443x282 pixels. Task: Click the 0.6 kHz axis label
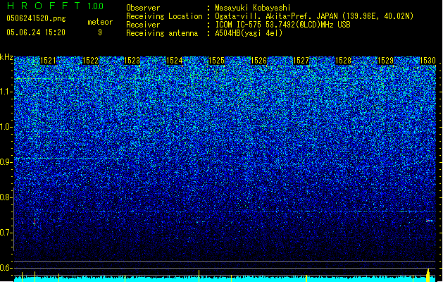point(6,268)
